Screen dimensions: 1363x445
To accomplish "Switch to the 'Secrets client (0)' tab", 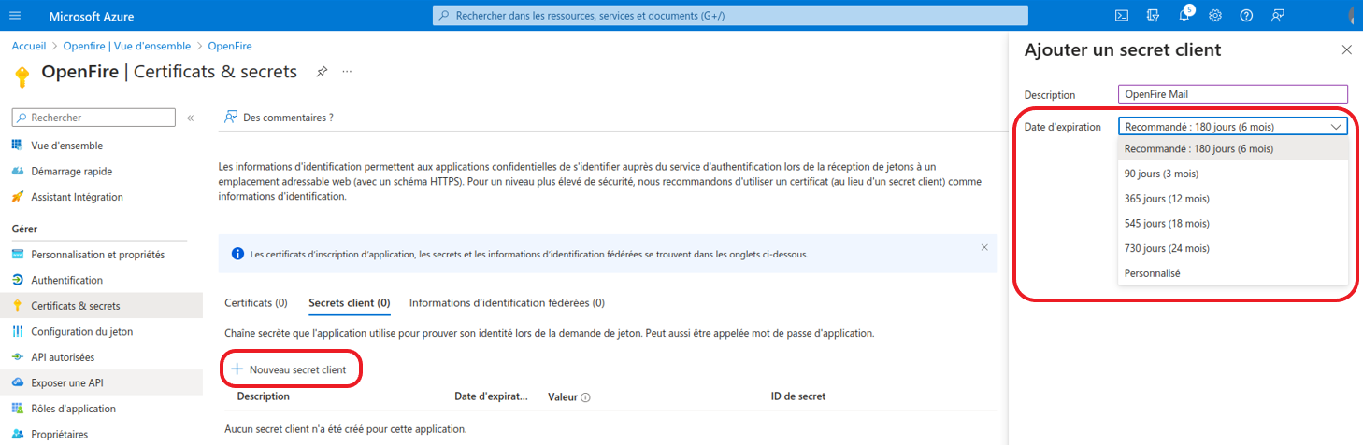I will (x=349, y=303).
